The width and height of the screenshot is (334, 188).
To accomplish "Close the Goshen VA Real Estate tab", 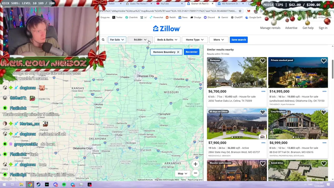I will click(x=213, y=4).
